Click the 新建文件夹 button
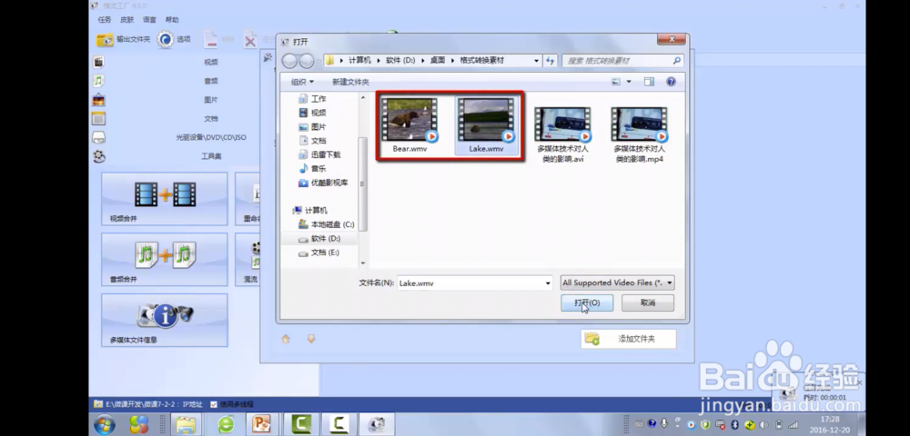This screenshot has width=910, height=436. (x=350, y=83)
